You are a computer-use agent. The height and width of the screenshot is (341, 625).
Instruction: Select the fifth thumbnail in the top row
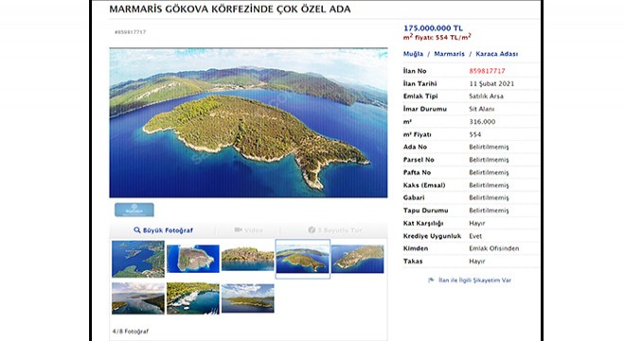[x=358, y=259]
